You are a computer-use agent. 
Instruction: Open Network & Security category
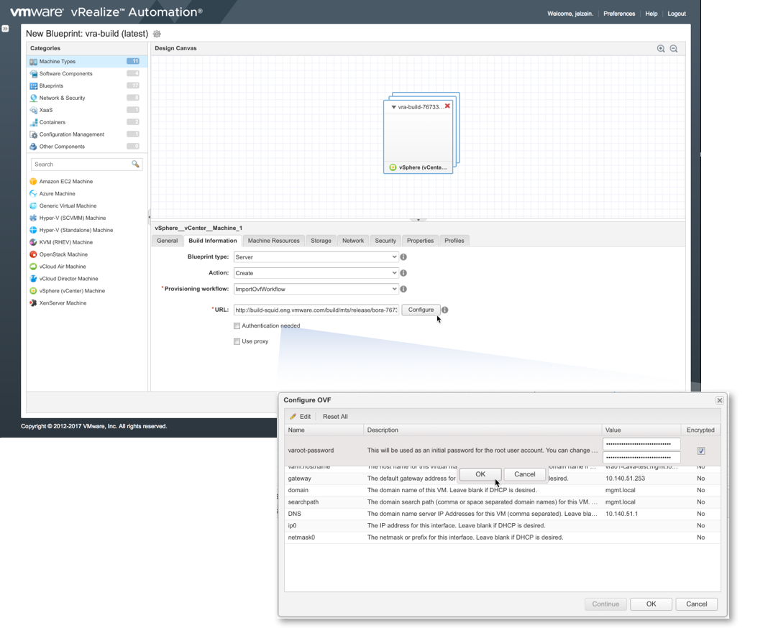click(87, 98)
